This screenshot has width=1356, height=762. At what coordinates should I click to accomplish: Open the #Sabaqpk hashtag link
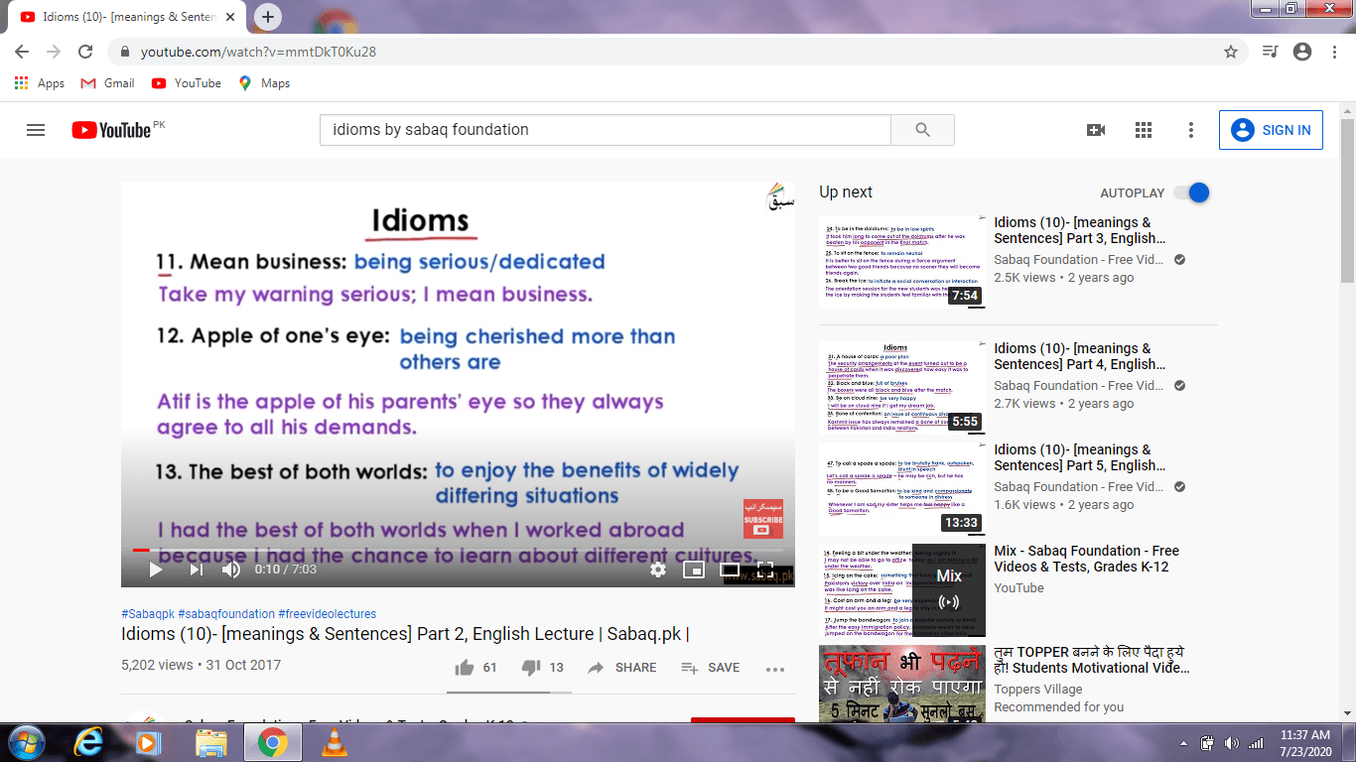click(148, 614)
